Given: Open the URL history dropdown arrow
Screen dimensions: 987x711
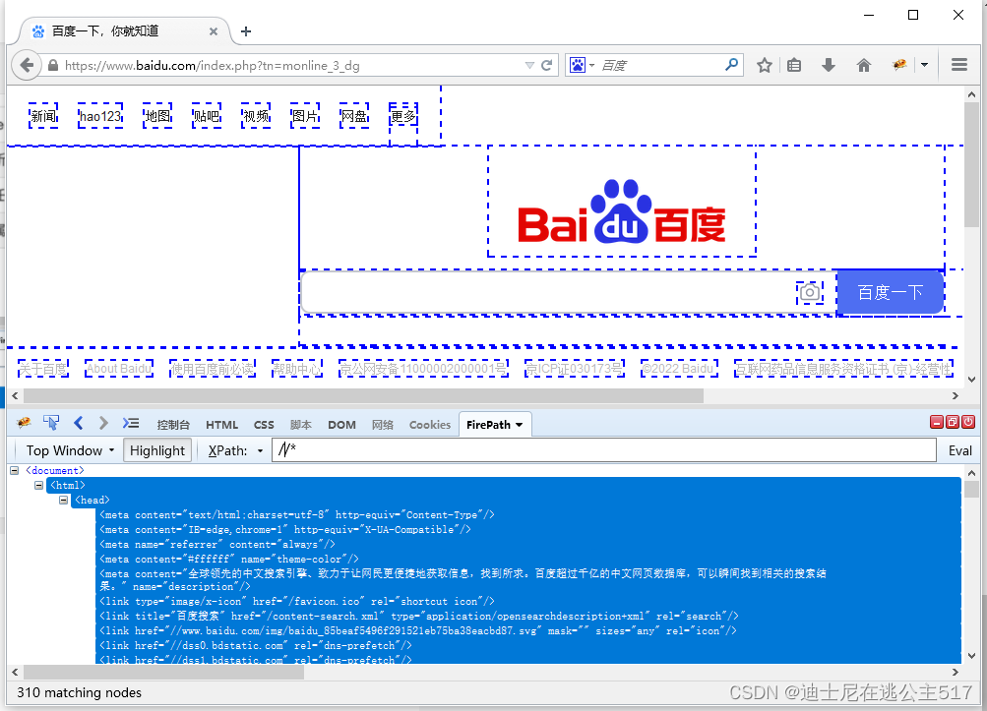Looking at the screenshot, I should 529,65.
